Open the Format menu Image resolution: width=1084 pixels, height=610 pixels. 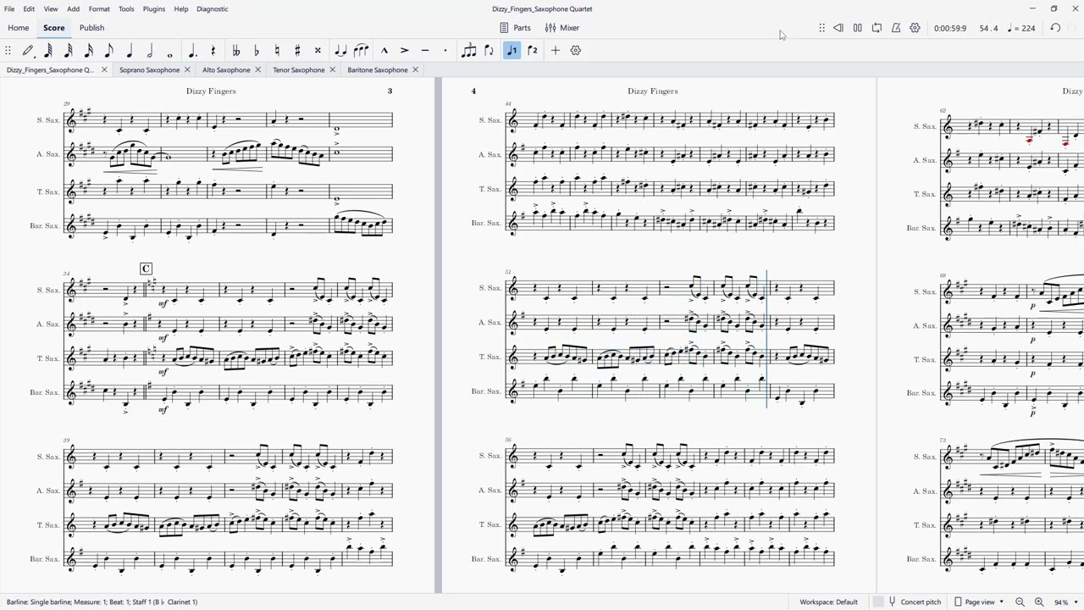(x=99, y=8)
